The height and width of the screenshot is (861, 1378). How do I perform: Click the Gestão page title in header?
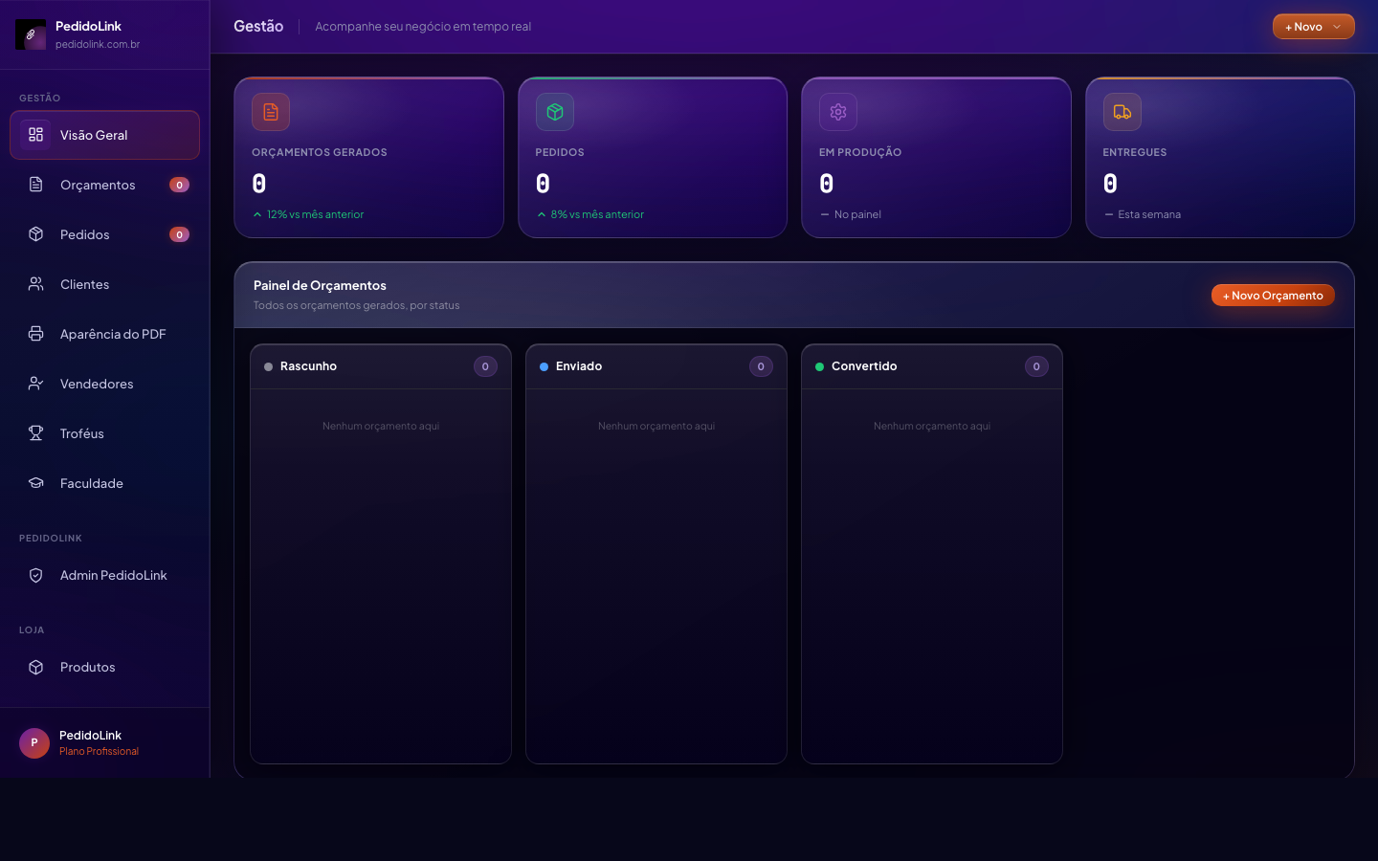click(x=258, y=26)
